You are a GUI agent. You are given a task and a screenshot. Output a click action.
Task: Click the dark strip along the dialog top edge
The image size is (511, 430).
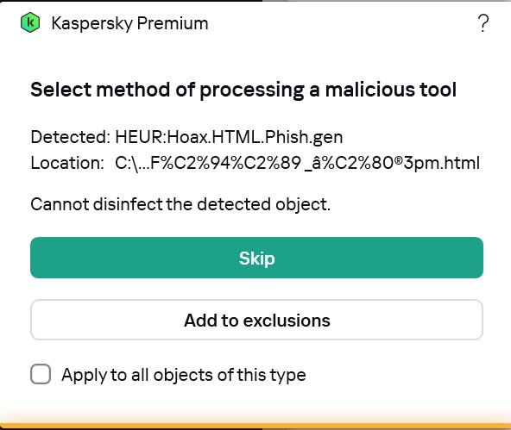(131, 1)
